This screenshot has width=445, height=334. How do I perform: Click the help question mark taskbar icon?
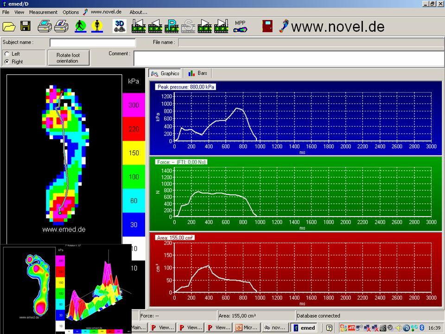329,328
